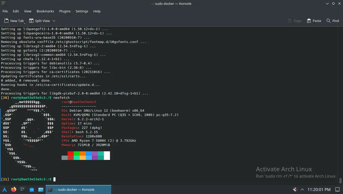Open the Discover software store icon
343x194 pixels.
pos(32,189)
